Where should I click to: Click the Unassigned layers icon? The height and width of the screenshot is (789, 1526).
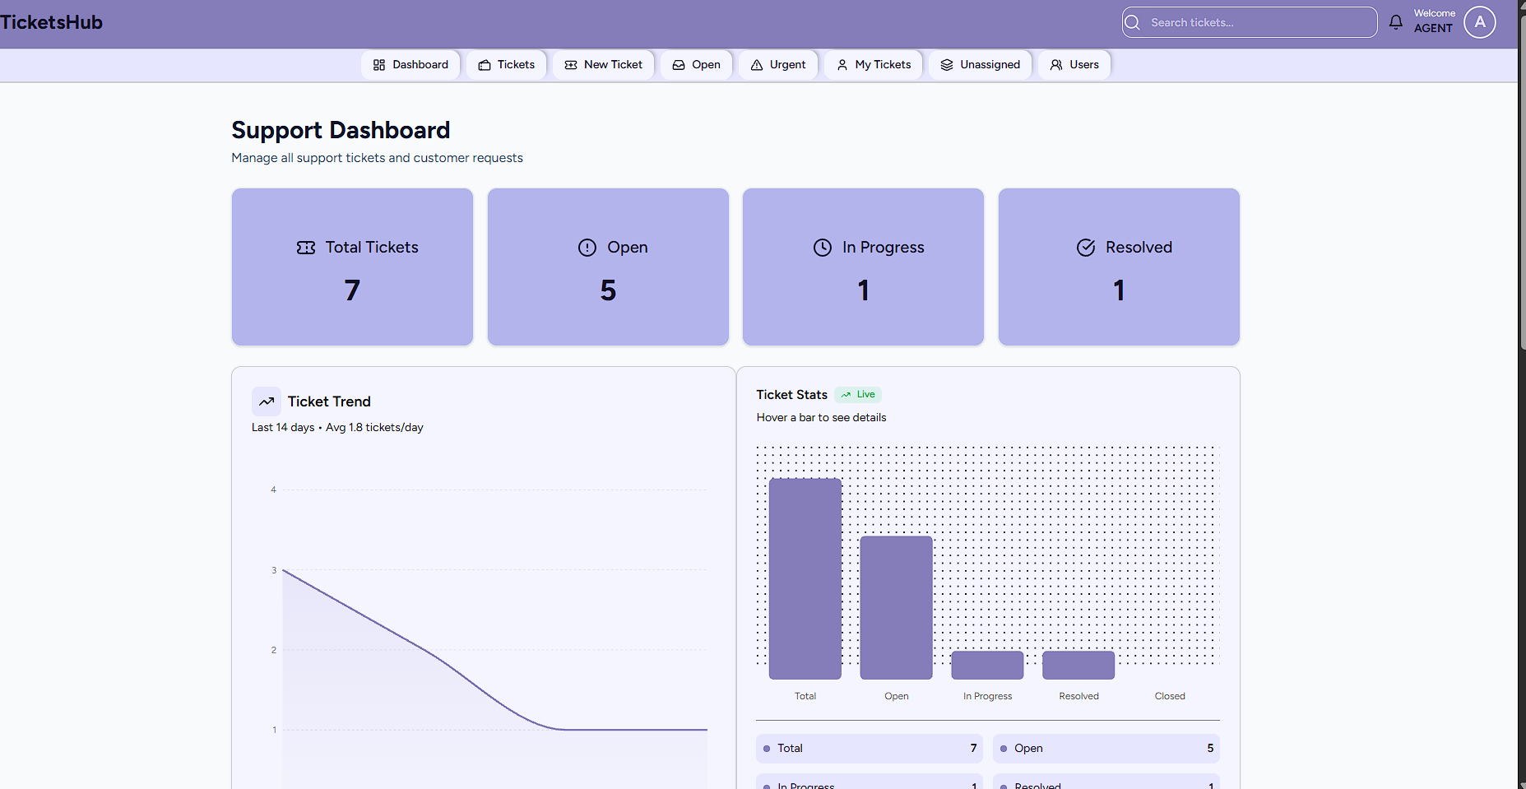(x=947, y=64)
